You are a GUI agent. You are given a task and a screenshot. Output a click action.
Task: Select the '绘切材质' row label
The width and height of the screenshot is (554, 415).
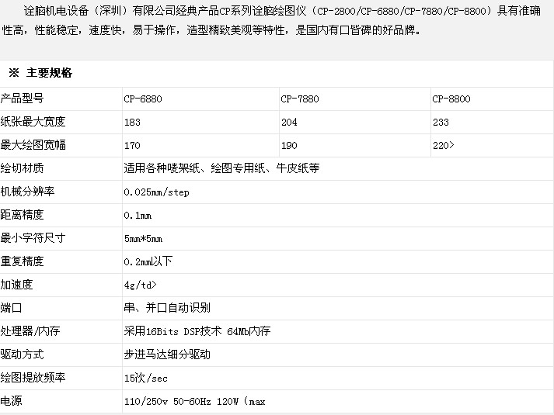pos(22,168)
